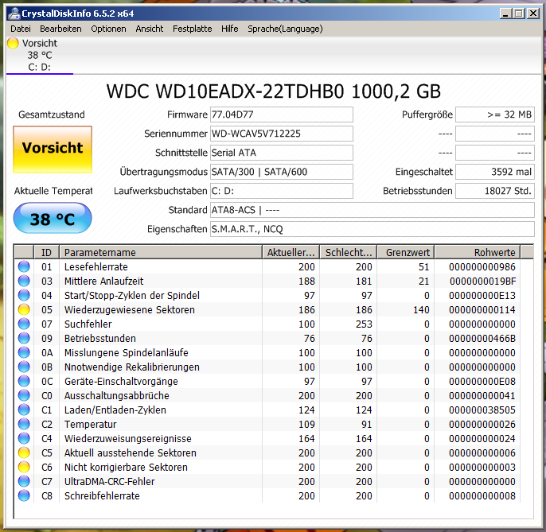Click the blue status icon for Start/Stopp-Zyklen der Spindel
The image size is (546, 532).
24,295
